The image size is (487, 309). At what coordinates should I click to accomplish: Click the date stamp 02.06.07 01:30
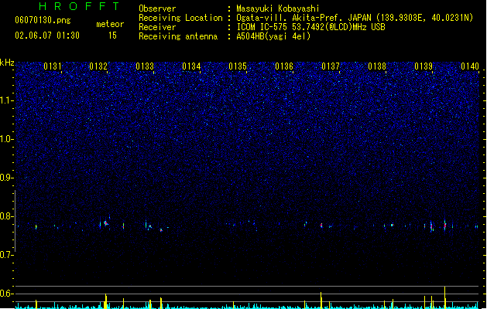(x=47, y=36)
